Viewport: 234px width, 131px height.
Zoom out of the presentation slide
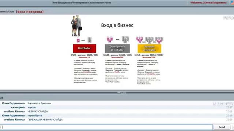pyautogui.click(x=230, y=18)
